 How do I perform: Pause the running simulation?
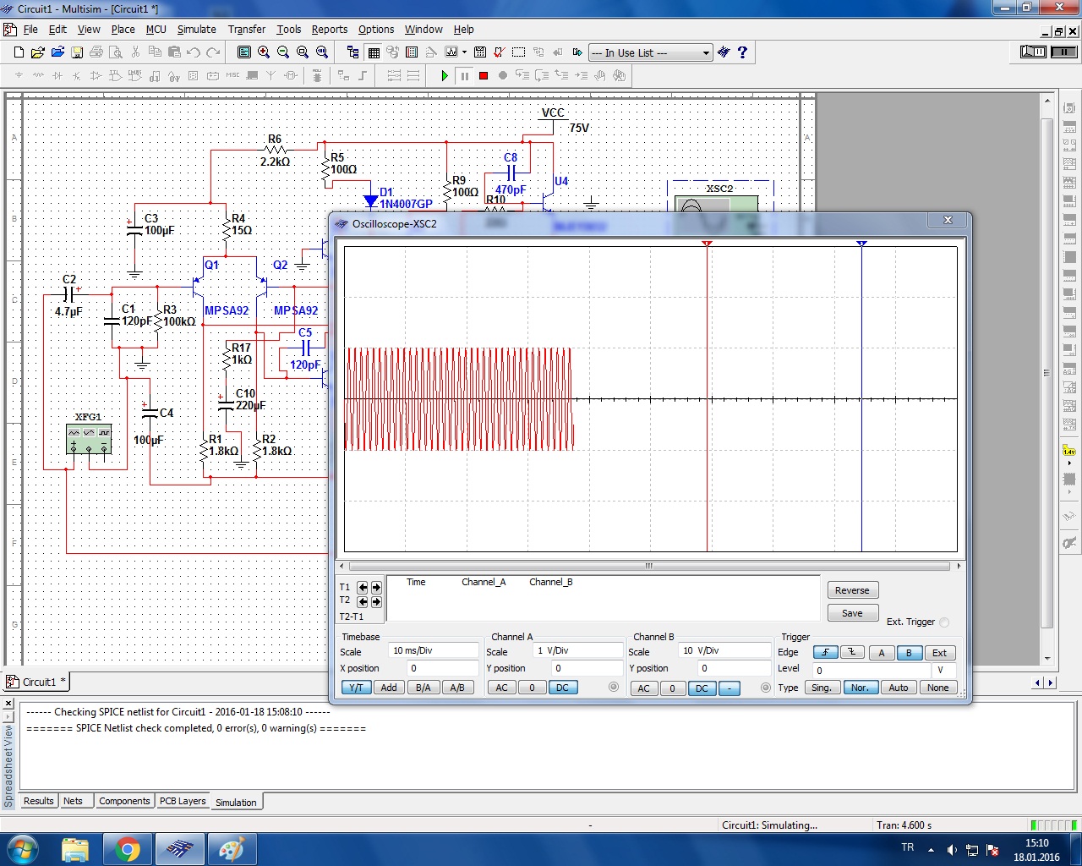[464, 75]
